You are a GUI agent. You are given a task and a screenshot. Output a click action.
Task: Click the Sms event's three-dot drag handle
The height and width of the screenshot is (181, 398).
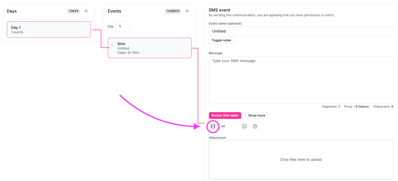tap(112, 45)
